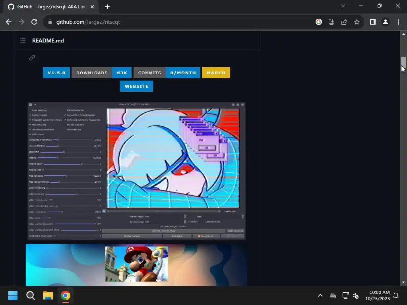View site information via lock icon
Screen dimensions: 407x305
(x=50, y=22)
